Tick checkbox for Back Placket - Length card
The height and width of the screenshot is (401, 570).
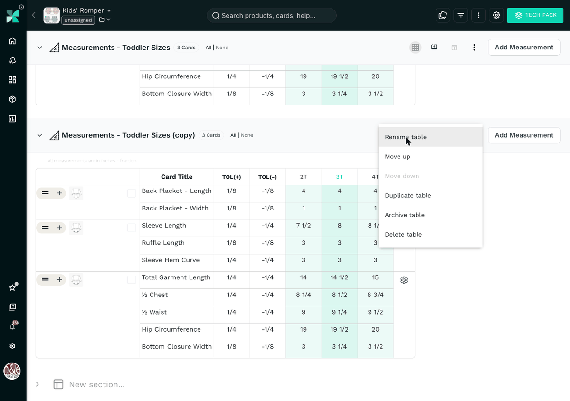coord(132,193)
